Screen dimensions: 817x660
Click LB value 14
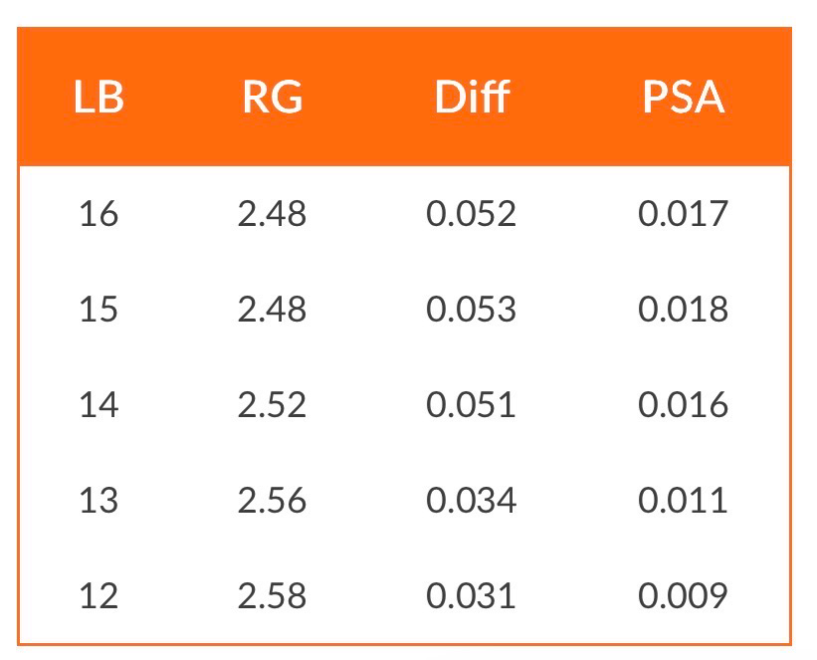99,405
